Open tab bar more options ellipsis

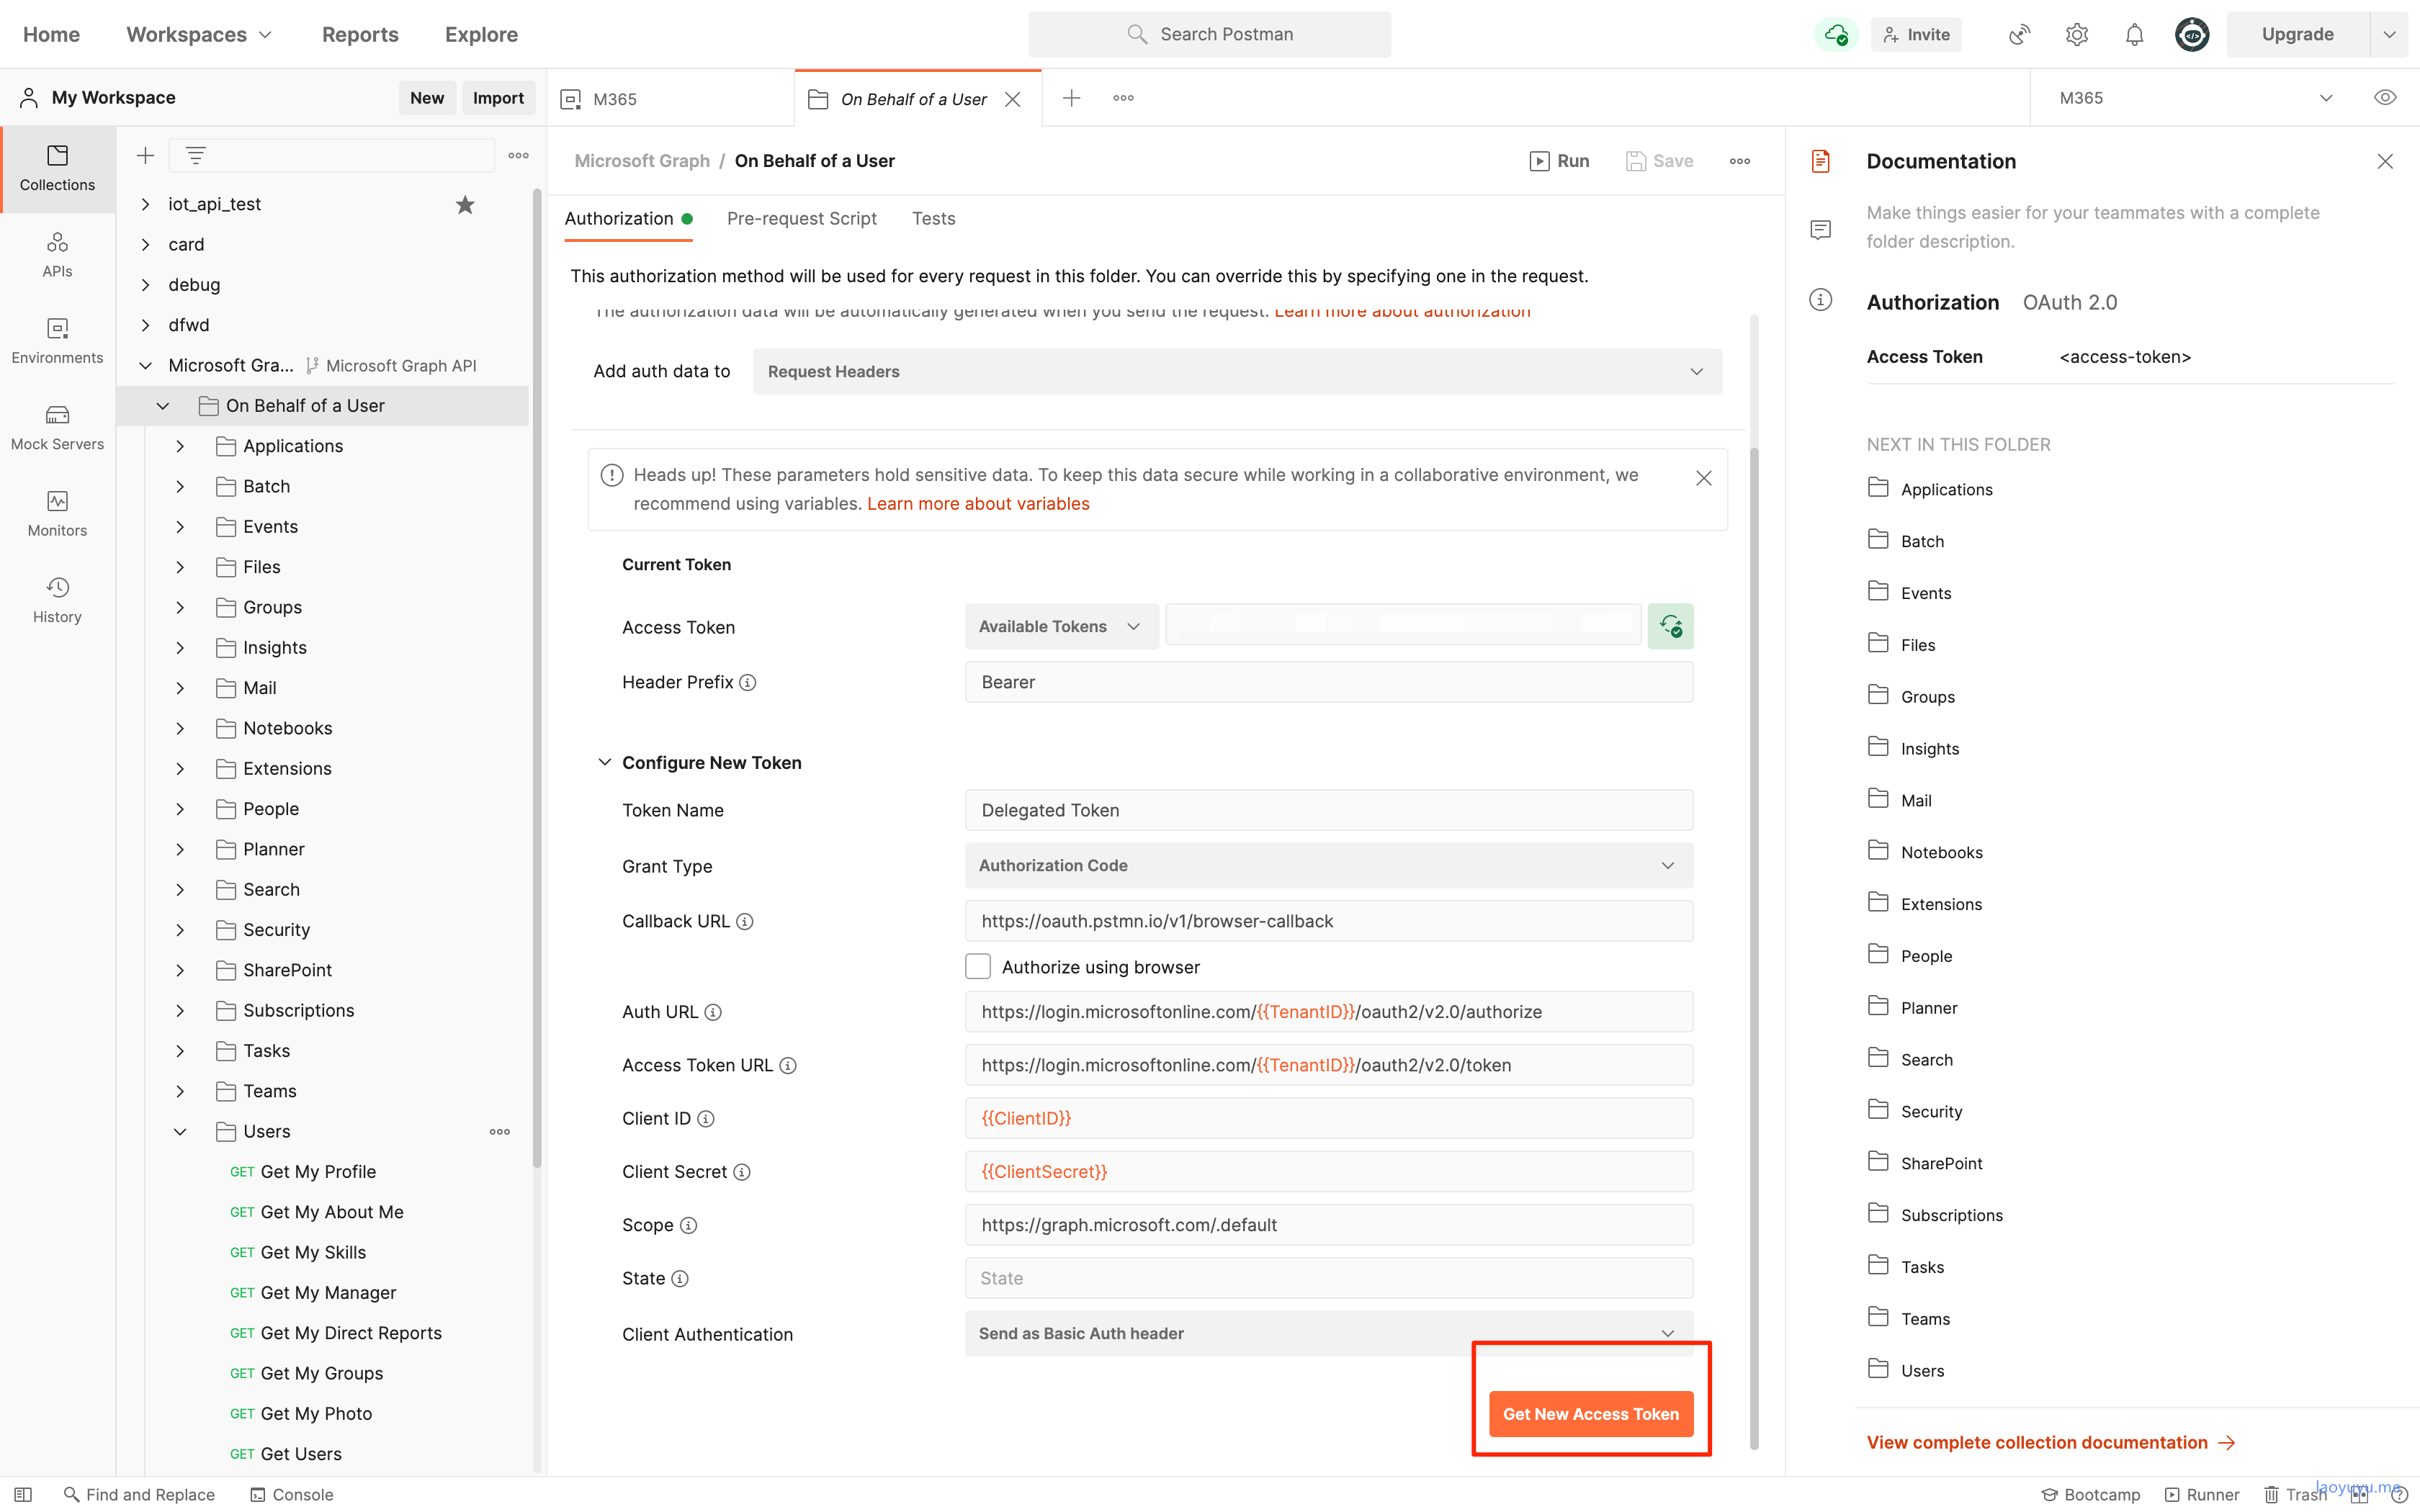click(1123, 98)
